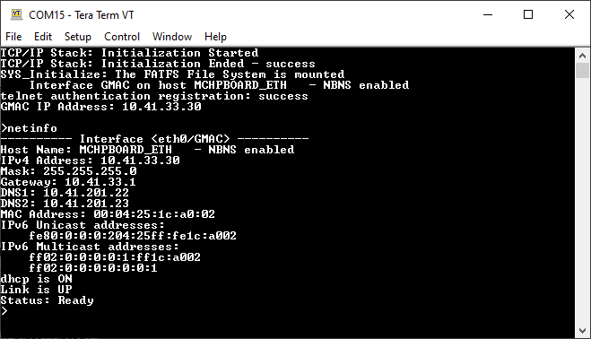Minimize the Tera Term window
Screen dimensions: 591x339
tap(488, 14)
